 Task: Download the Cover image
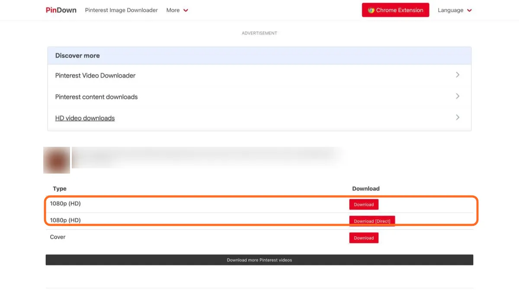click(x=364, y=238)
